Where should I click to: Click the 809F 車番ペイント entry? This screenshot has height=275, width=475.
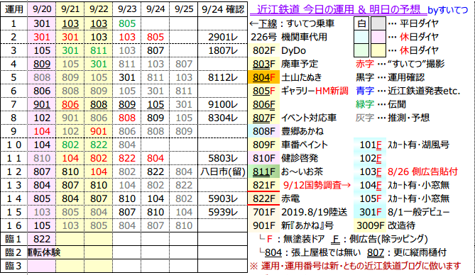click(290, 145)
